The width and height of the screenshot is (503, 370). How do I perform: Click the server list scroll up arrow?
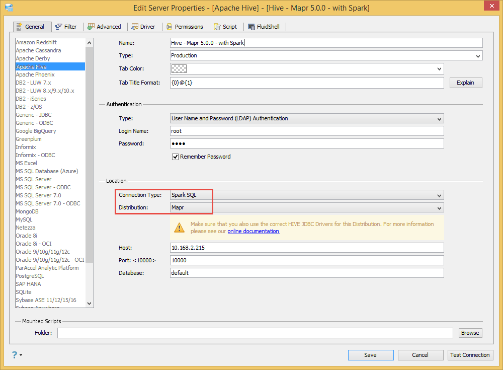[x=89, y=43]
